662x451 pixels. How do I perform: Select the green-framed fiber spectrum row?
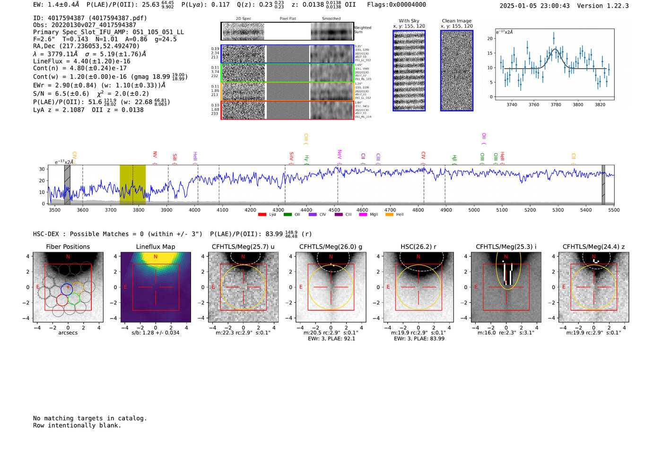287,73
